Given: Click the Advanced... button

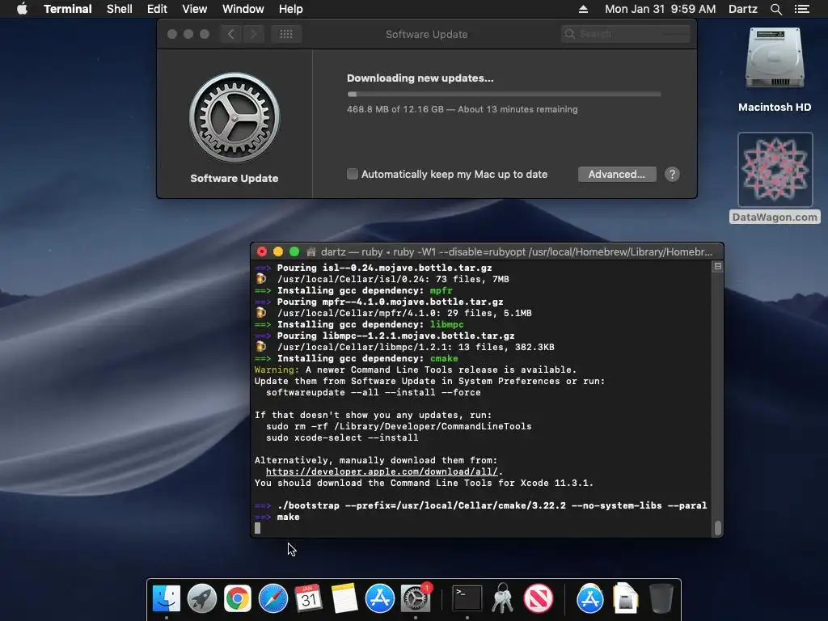Looking at the screenshot, I should coord(617,175).
